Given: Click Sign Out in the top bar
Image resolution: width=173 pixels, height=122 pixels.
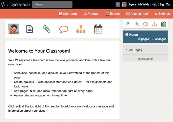Looking at the screenshot, I should (165, 4).
